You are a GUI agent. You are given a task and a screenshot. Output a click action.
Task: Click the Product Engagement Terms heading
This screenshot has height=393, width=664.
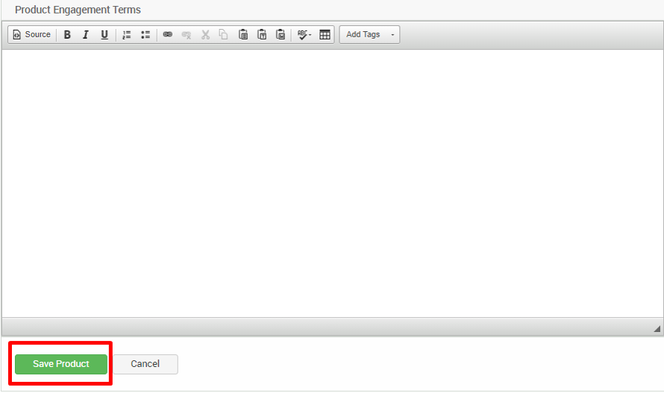[78, 10]
